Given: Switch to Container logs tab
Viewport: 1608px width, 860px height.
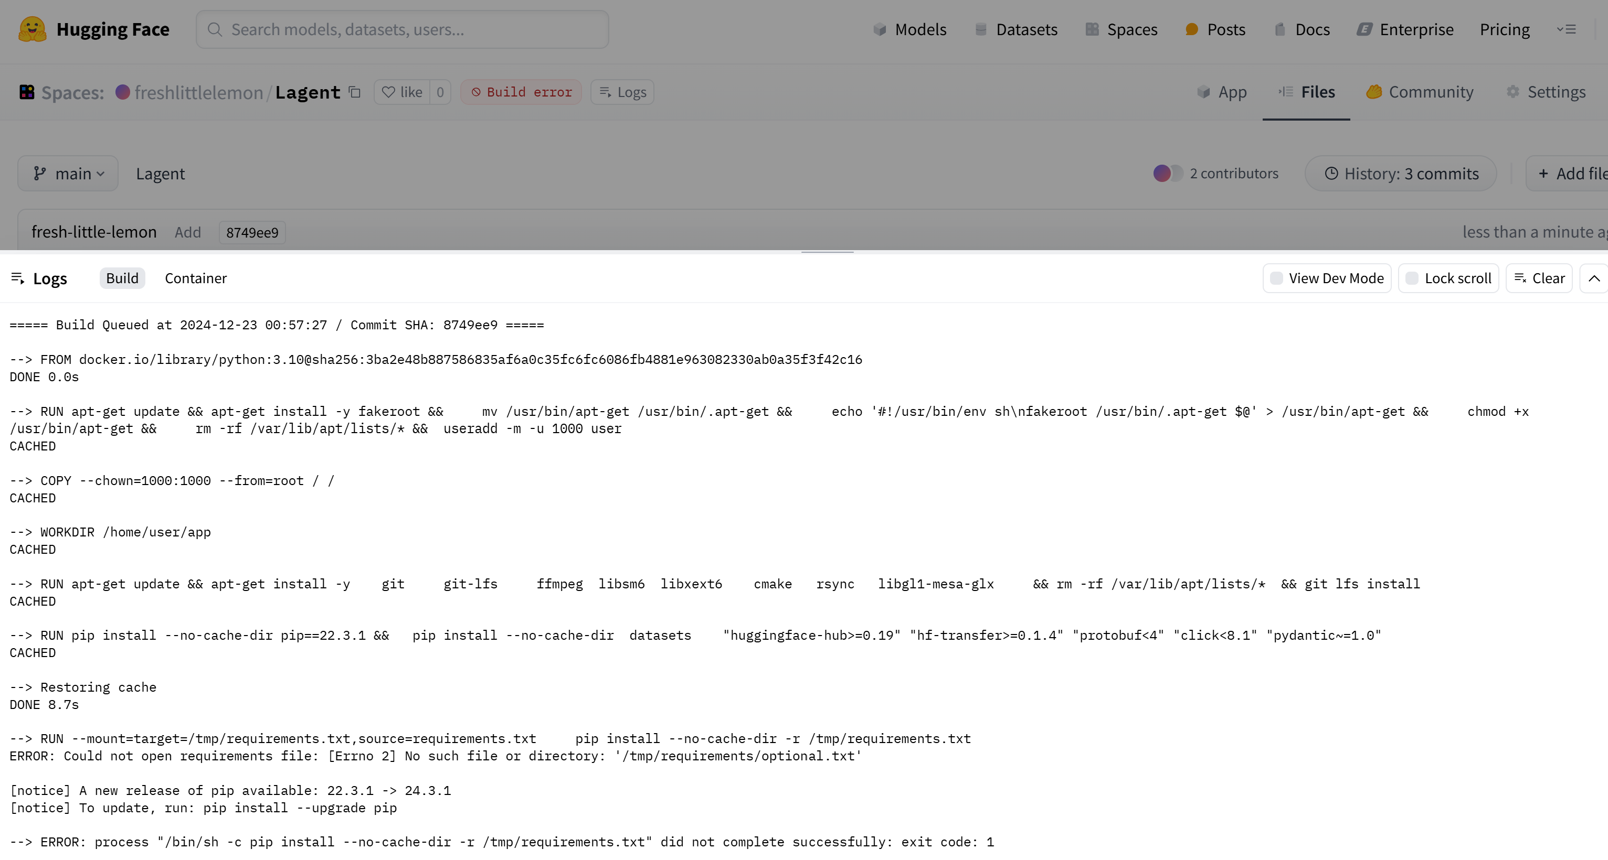Looking at the screenshot, I should (x=195, y=278).
